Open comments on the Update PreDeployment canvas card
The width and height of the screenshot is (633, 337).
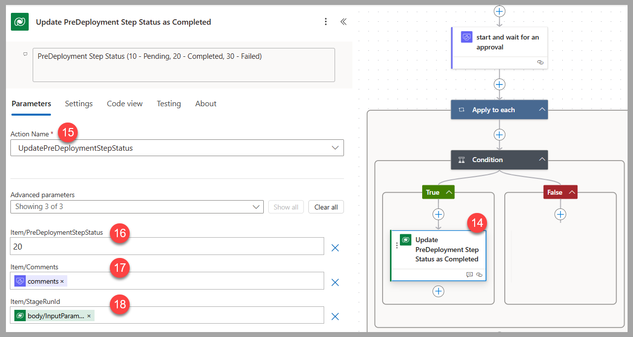pos(469,275)
